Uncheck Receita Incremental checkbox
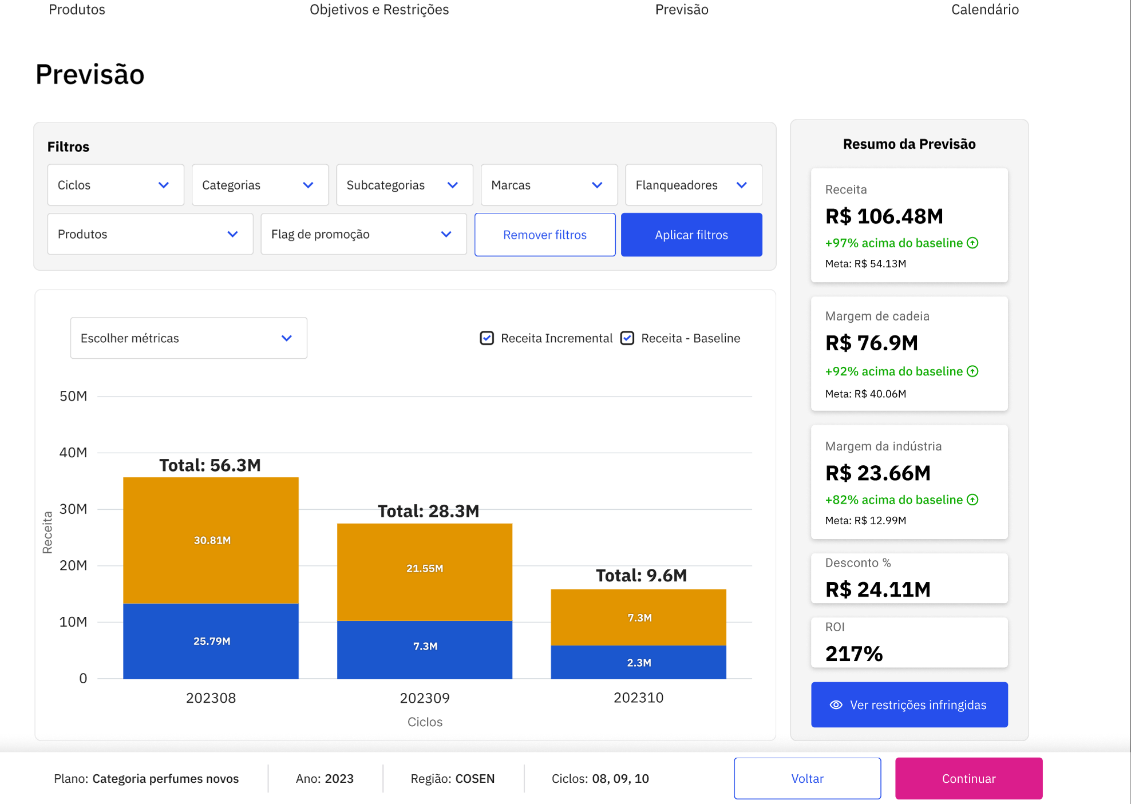This screenshot has height=804, width=1131. 487,338
